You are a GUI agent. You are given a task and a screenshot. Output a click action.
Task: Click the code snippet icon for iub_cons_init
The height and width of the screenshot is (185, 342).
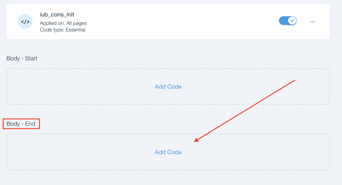(25, 22)
